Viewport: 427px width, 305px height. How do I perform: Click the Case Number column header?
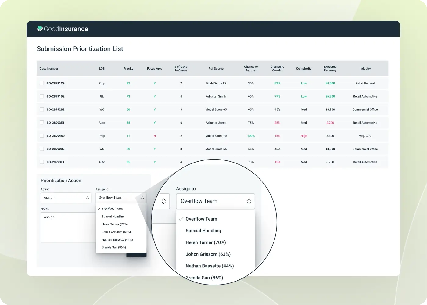click(x=49, y=69)
